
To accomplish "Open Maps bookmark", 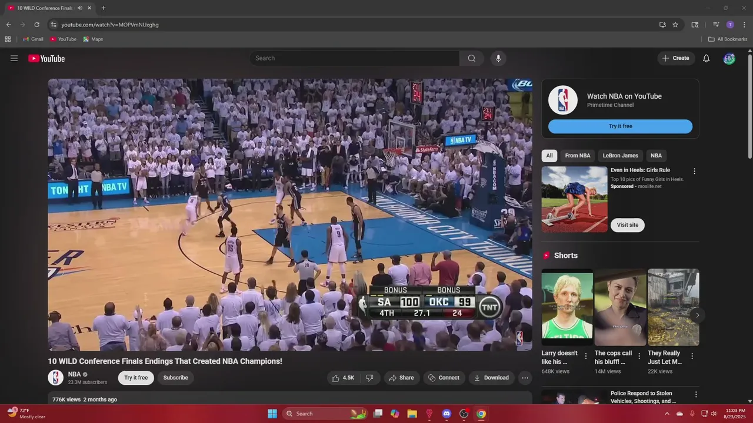I will click(93, 39).
